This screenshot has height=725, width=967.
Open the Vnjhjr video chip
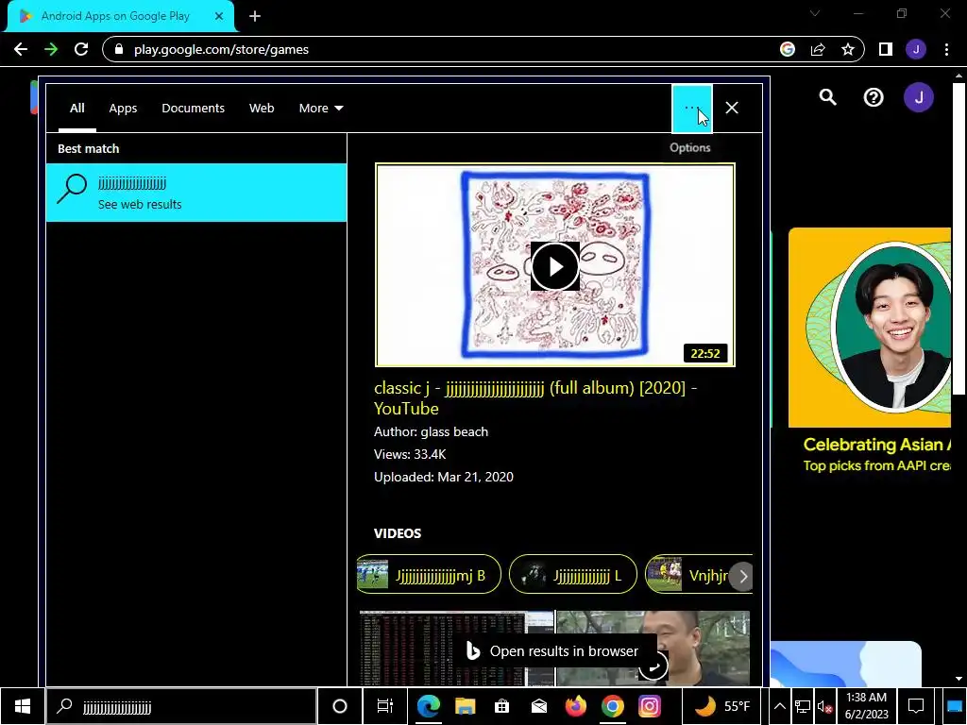[x=687, y=575]
